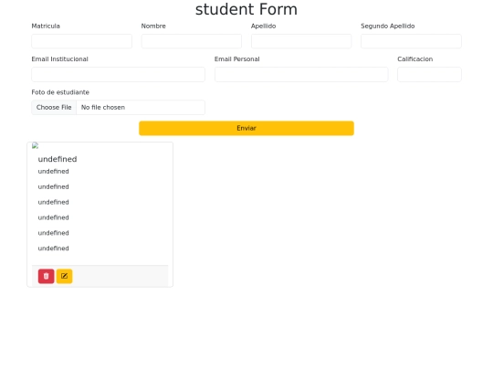Click the yellow pencil edit icon
The image size is (493, 370).
pyautogui.click(x=64, y=276)
